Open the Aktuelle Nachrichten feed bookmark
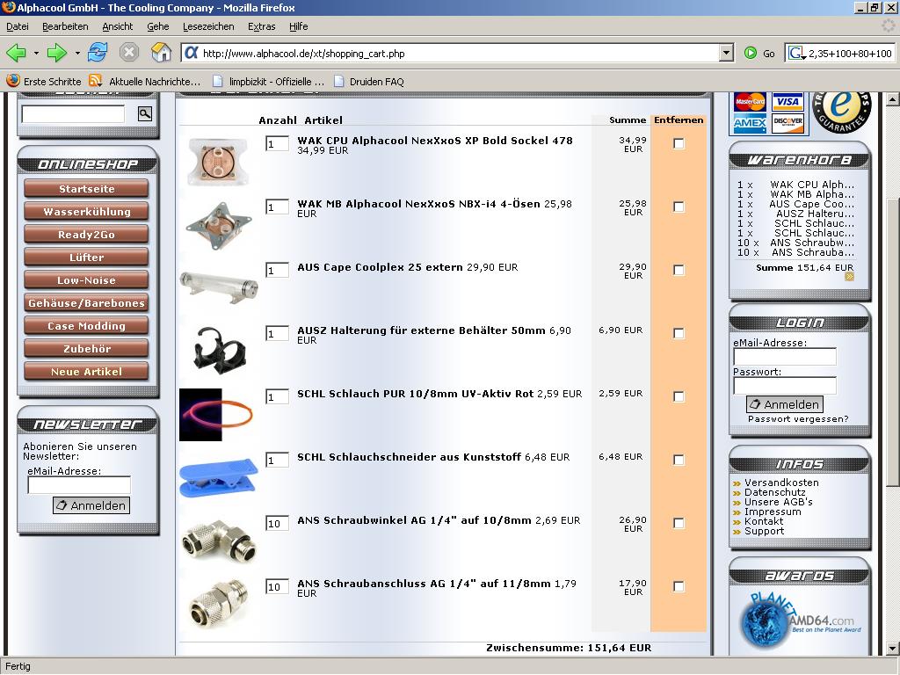The image size is (900, 675). pos(145,82)
